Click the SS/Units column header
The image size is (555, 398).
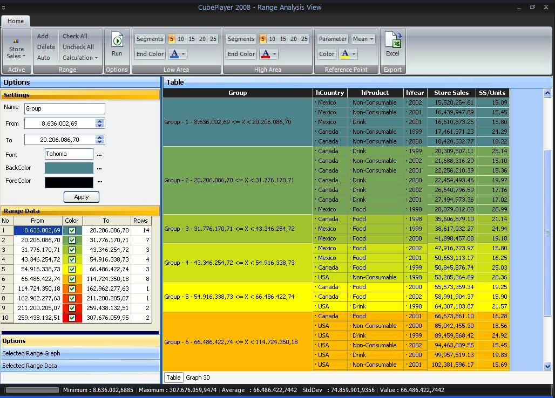pos(492,93)
